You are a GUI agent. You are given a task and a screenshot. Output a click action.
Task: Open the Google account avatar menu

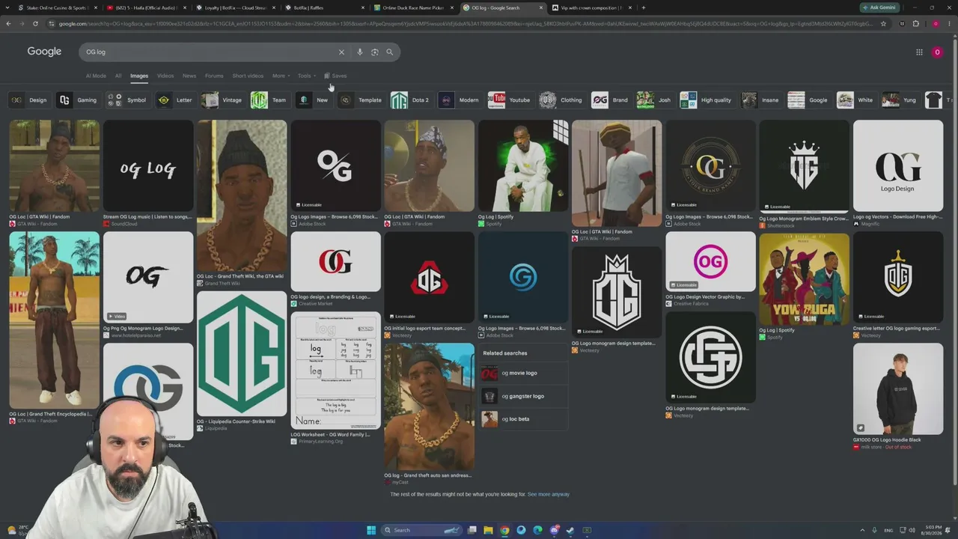[x=937, y=52]
